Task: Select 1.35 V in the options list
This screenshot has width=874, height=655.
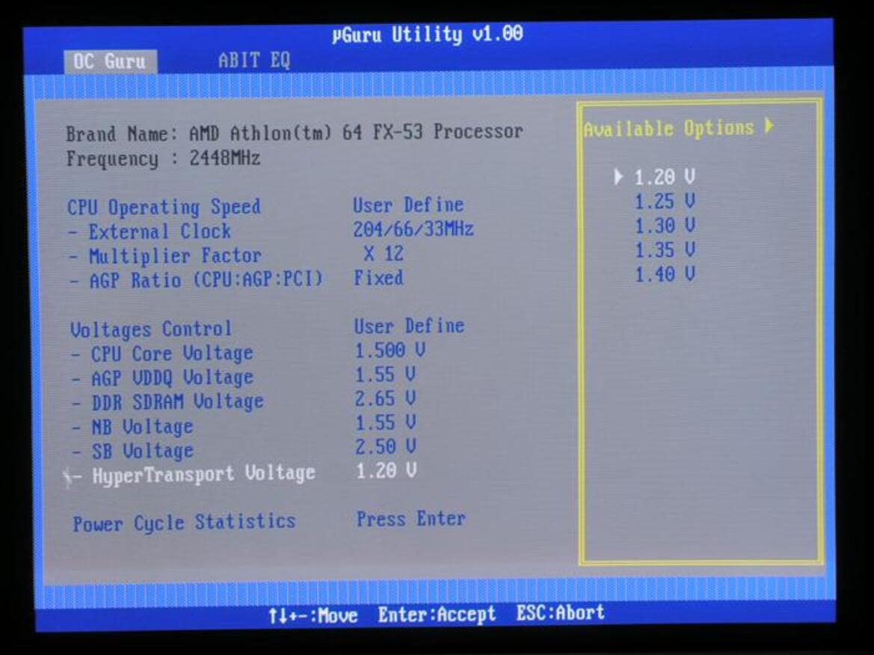Action: (x=665, y=250)
